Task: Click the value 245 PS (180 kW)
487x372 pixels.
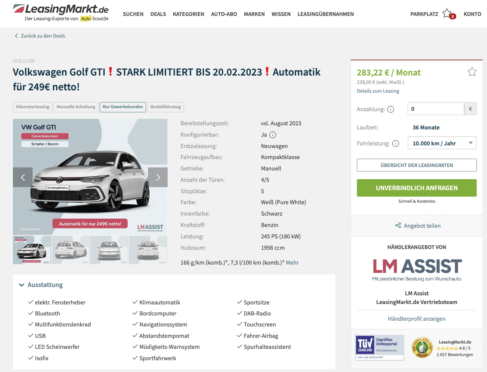Action: click(x=281, y=236)
